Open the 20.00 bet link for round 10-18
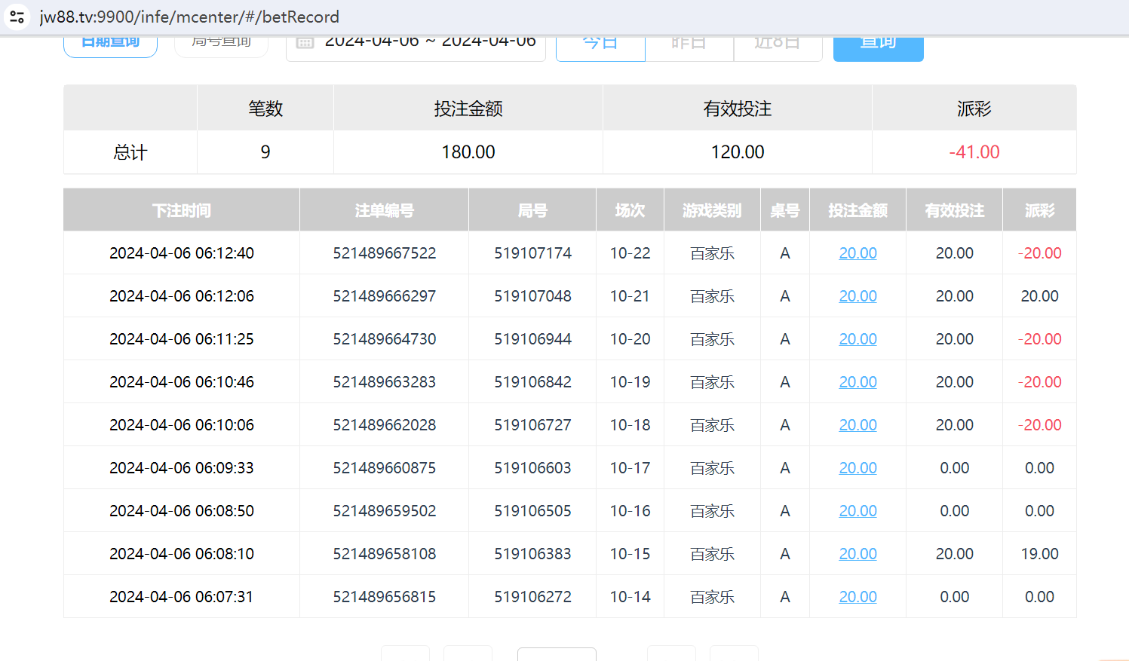This screenshot has width=1129, height=661. pyautogui.click(x=857, y=425)
